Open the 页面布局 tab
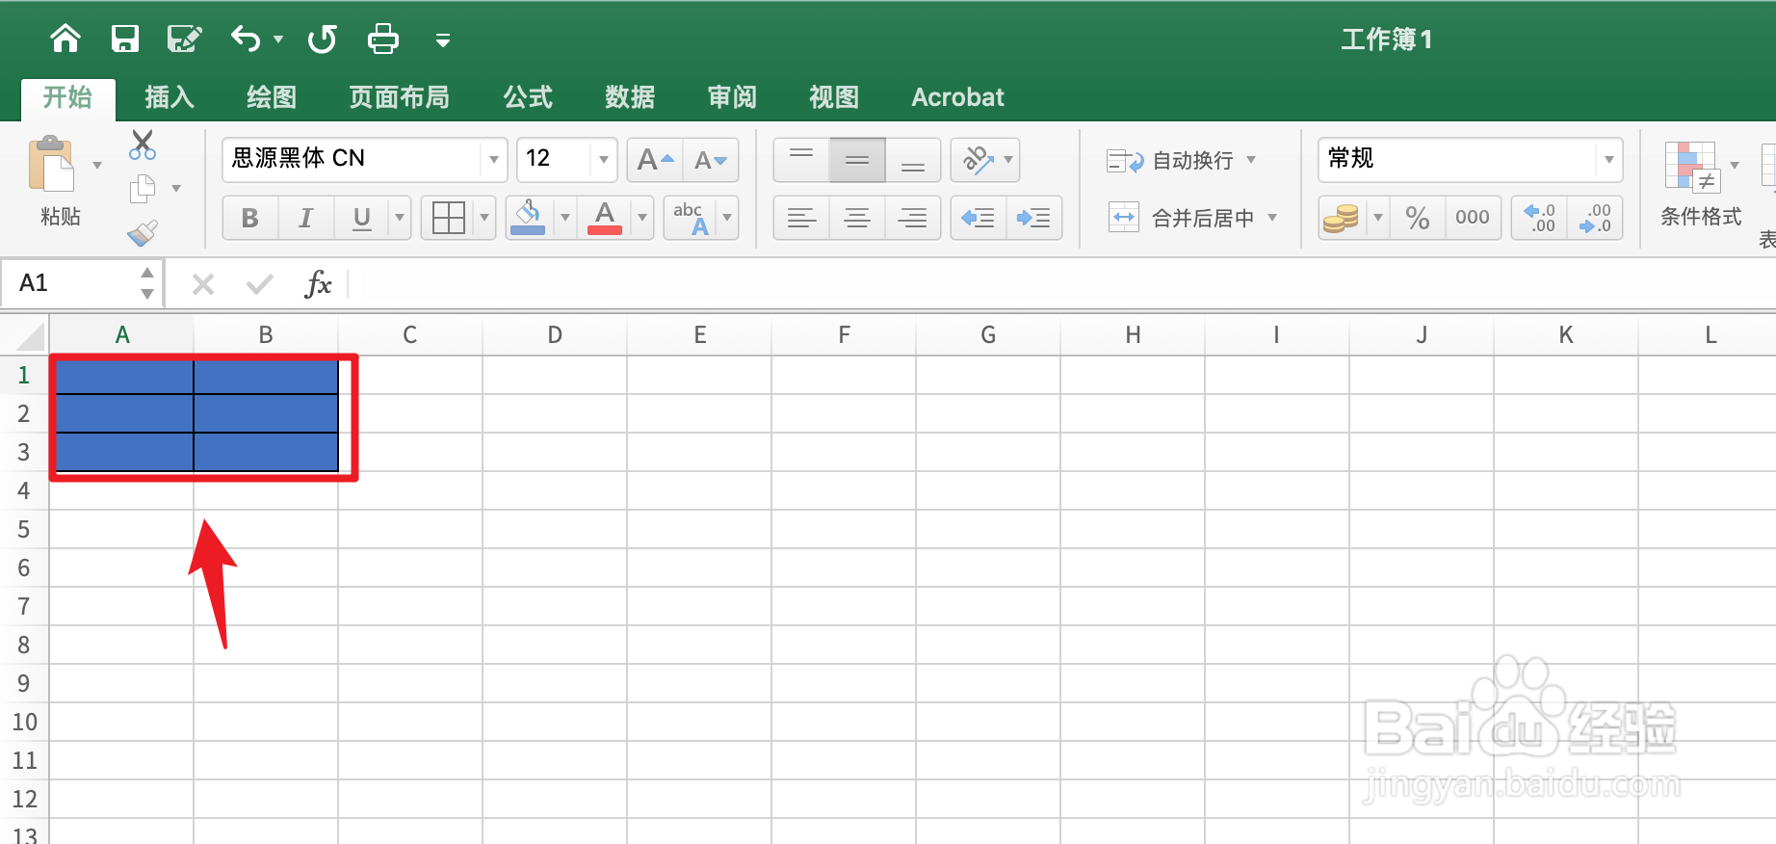 pos(399,97)
